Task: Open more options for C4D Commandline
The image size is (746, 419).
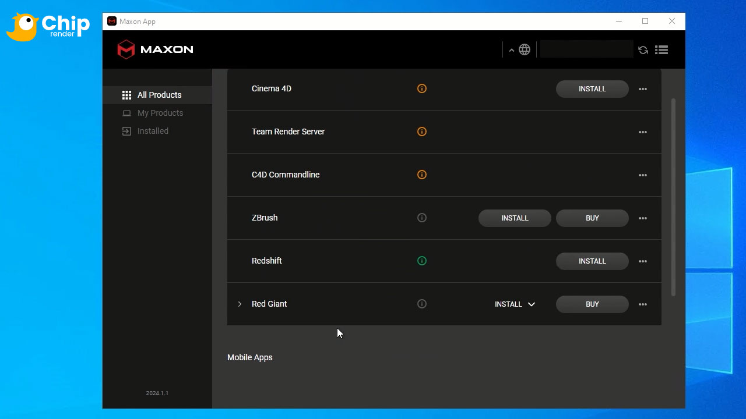Action: pos(643,175)
